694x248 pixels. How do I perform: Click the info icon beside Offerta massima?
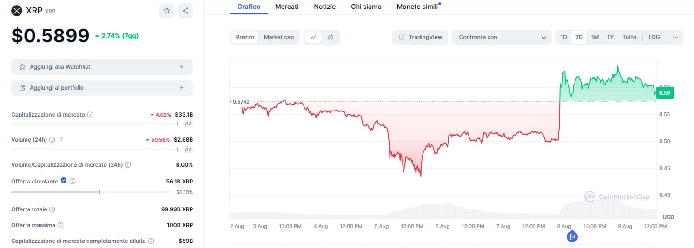pyautogui.click(x=60, y=225)
